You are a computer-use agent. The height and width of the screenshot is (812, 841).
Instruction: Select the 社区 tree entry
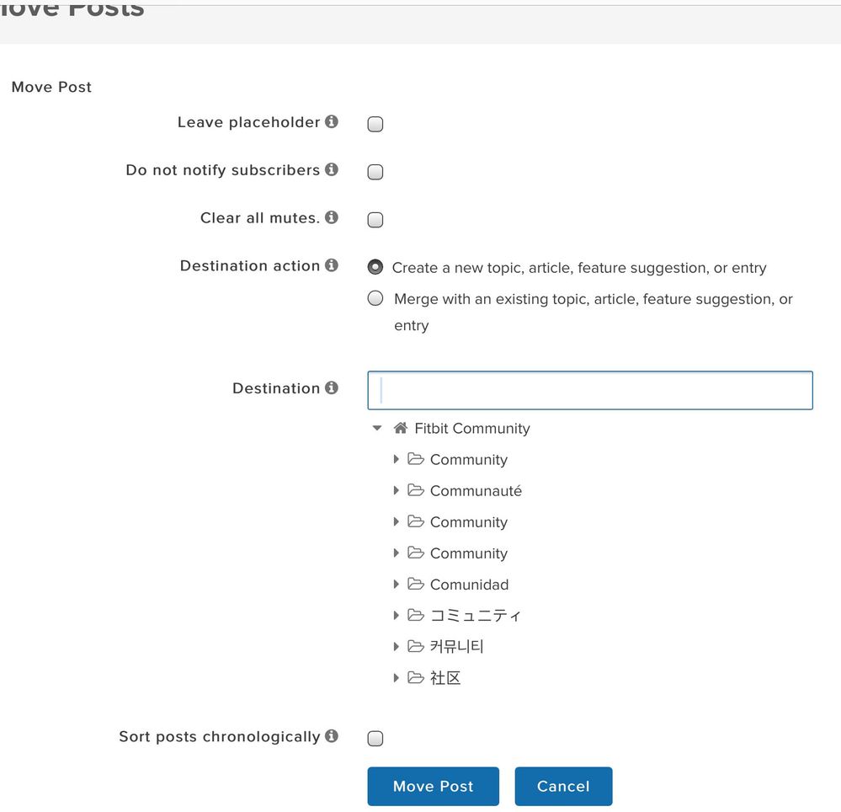click(445, 678)
